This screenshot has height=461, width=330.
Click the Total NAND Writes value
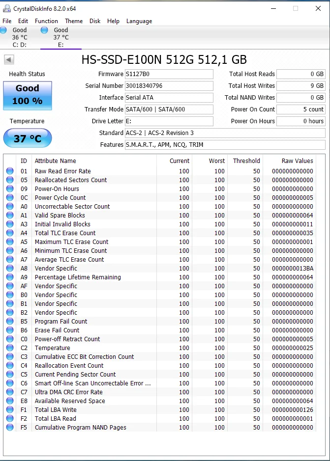tap(301, 98)
